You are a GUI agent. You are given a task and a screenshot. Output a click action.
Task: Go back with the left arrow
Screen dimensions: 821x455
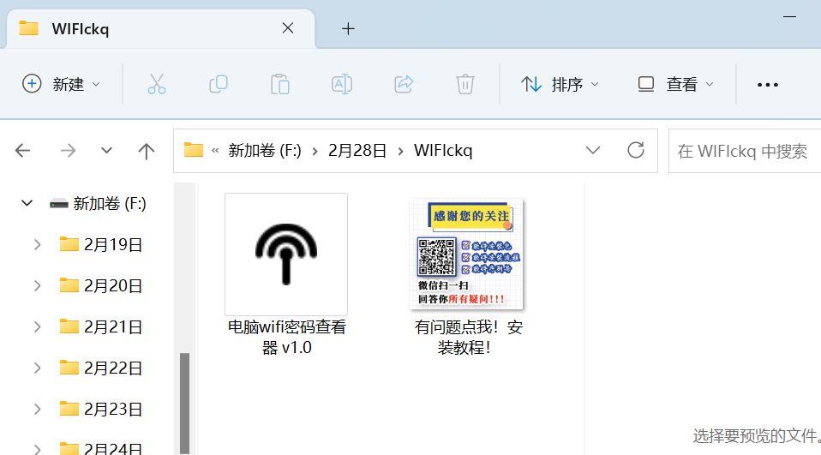pyautogui.click(x=23, y=151)
